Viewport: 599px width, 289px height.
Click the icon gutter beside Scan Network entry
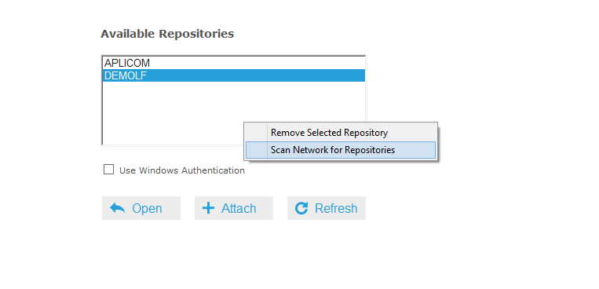(x=256, y=150)
